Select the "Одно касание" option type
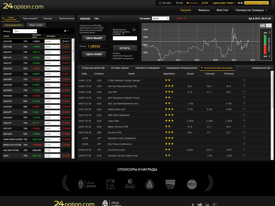The image size is (275, 206). [x=30, y=19]
